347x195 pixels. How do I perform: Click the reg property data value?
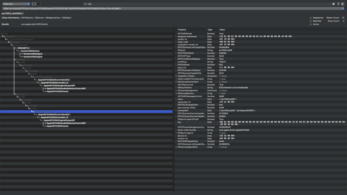(282, 123)
